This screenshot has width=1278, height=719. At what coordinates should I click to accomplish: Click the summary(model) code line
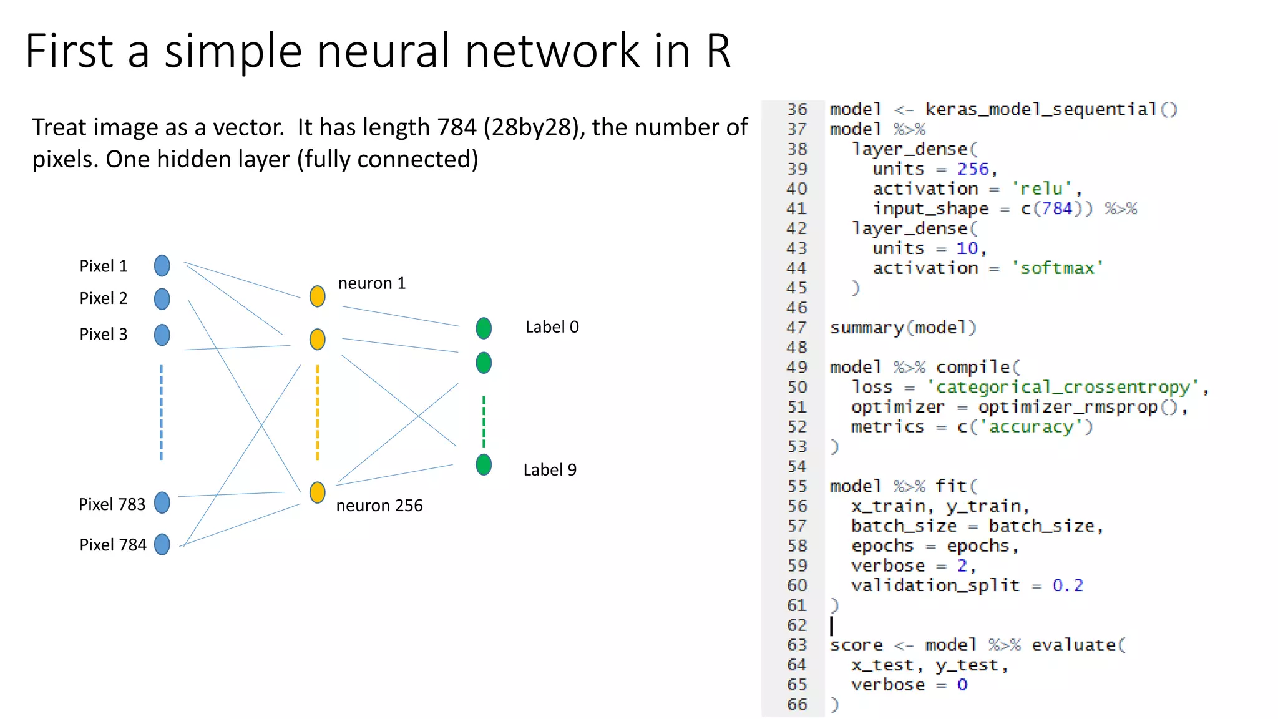tap(902, 328)
